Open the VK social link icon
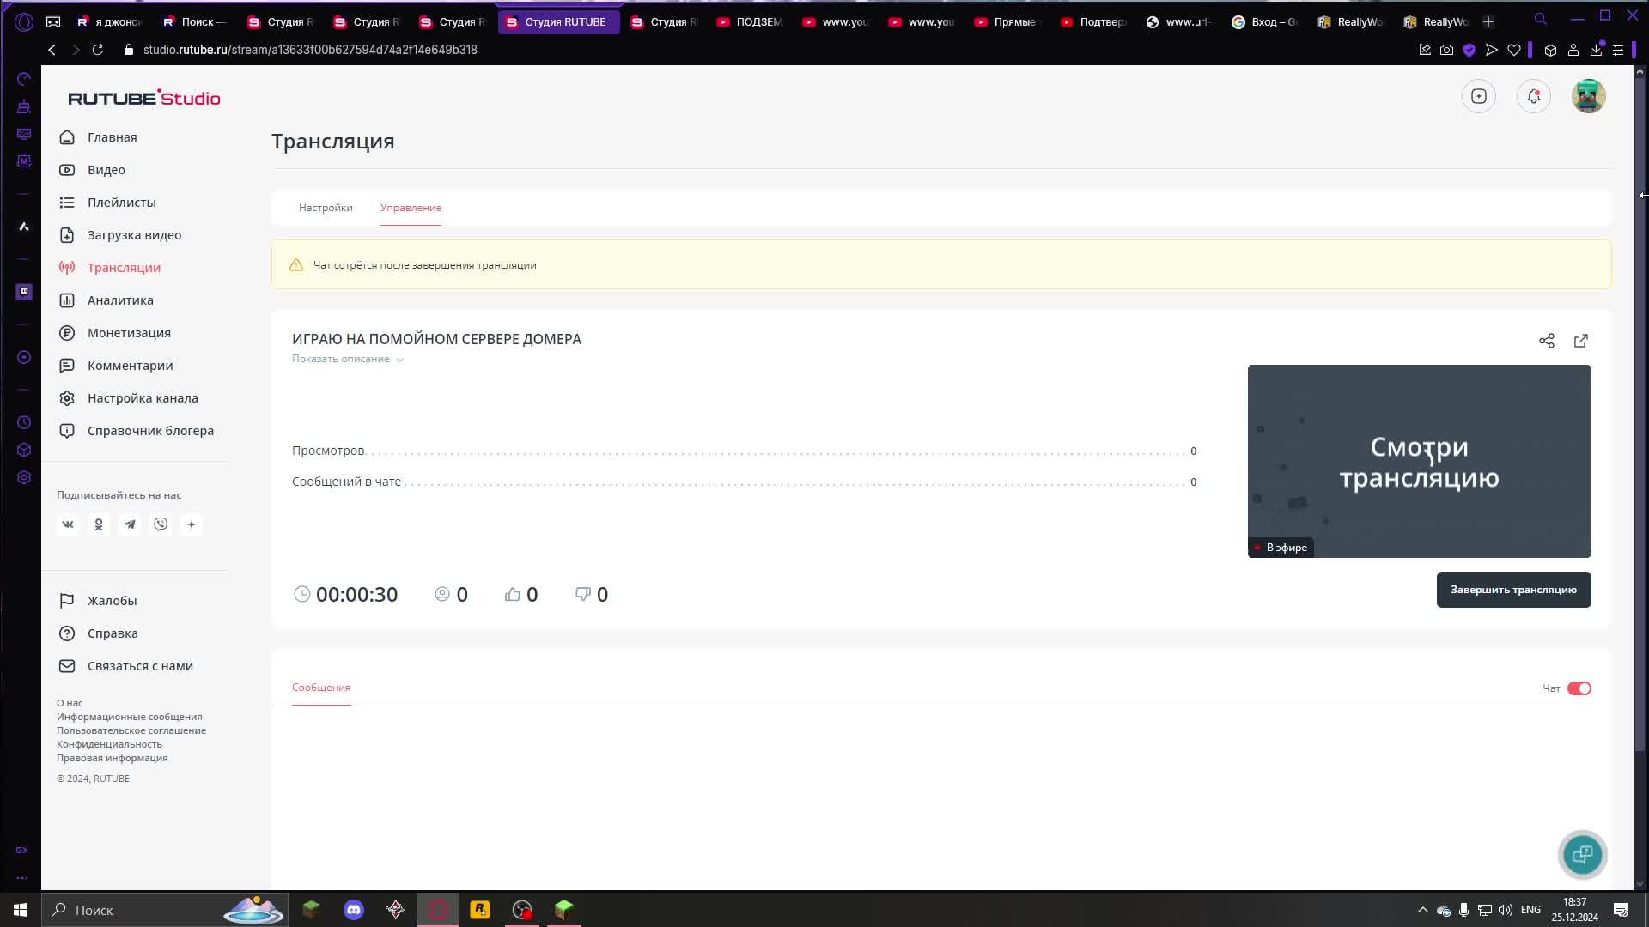The width and height of the screenshot is (1649, 927). 68,524
